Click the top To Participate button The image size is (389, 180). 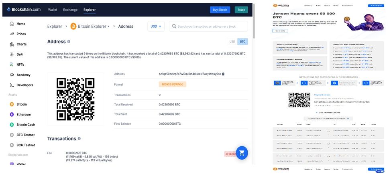376,6
